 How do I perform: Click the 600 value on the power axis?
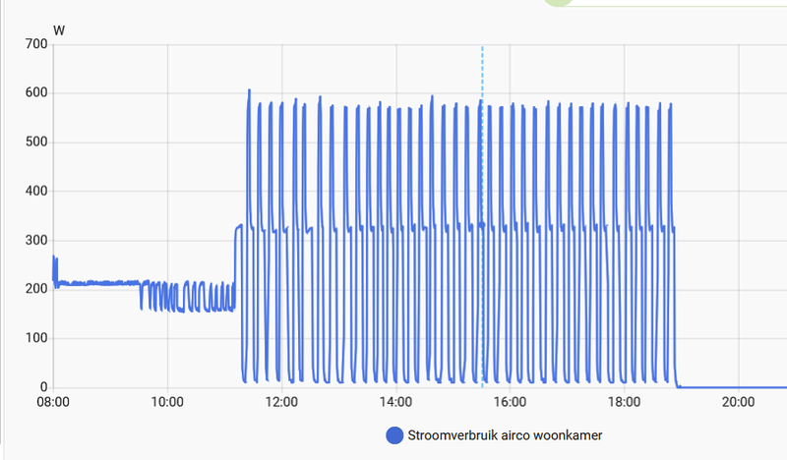[36, 92]
